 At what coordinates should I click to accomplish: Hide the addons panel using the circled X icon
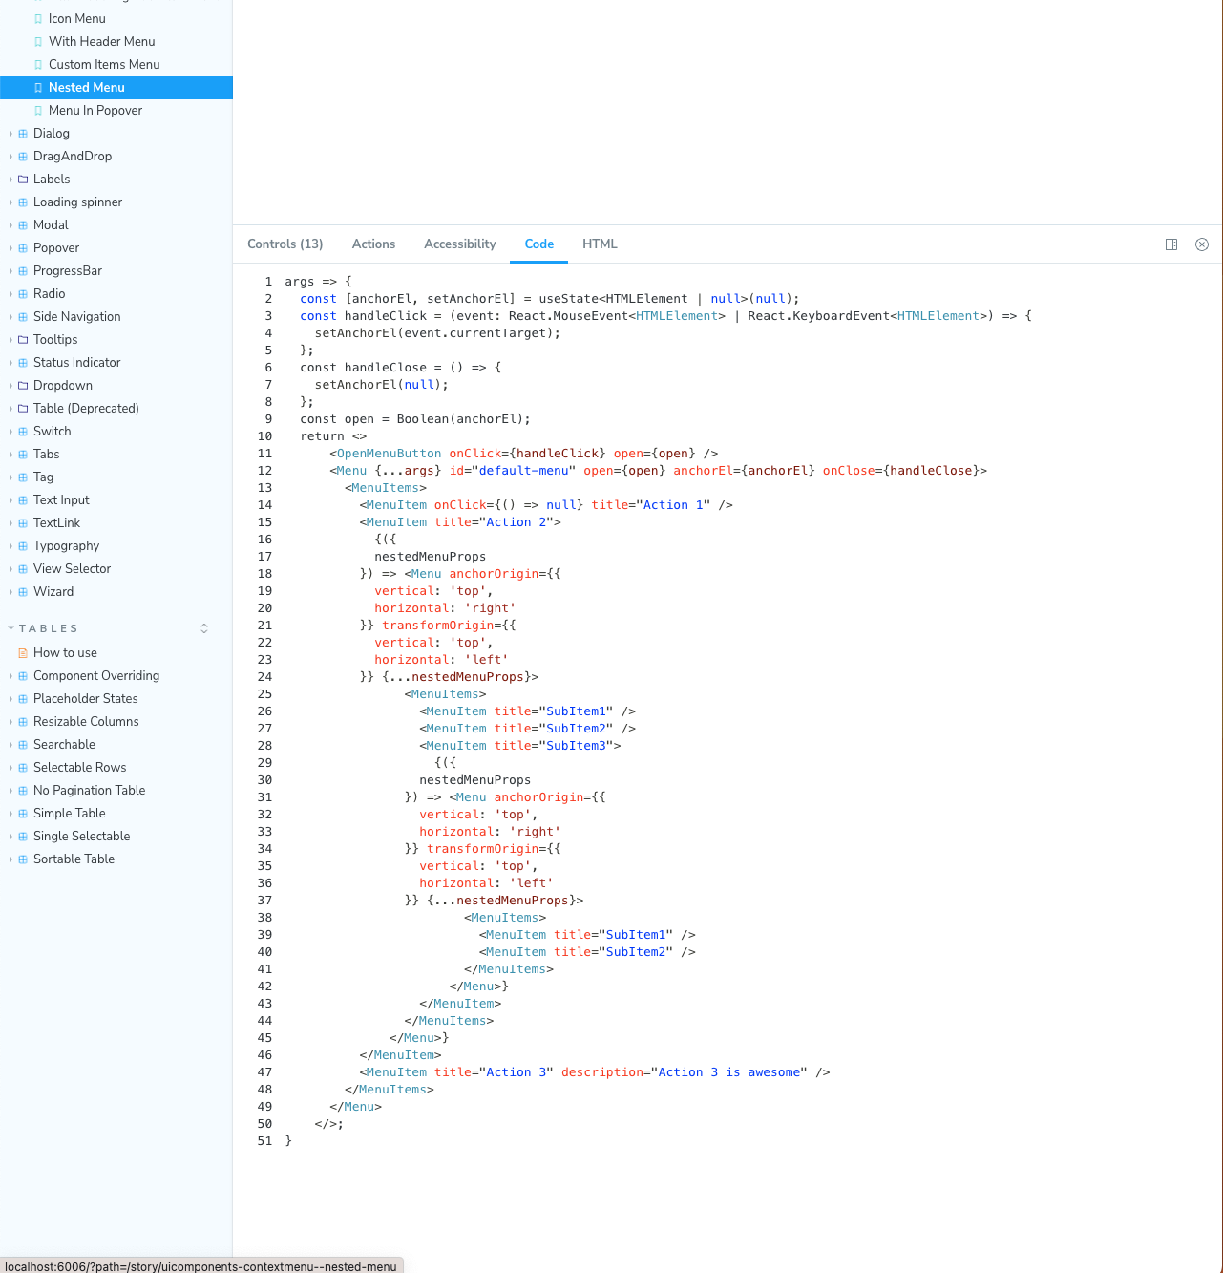pos(1202,244)
